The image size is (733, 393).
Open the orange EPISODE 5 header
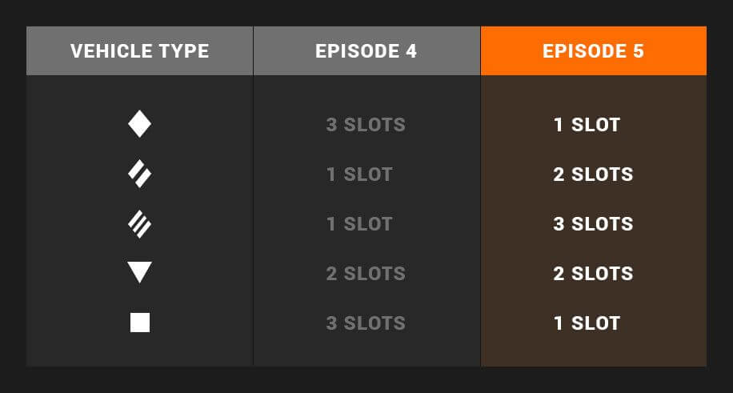tap(594, 50)
